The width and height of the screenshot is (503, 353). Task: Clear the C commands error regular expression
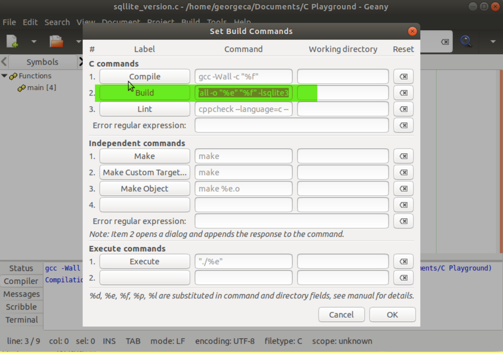(403, 125)
